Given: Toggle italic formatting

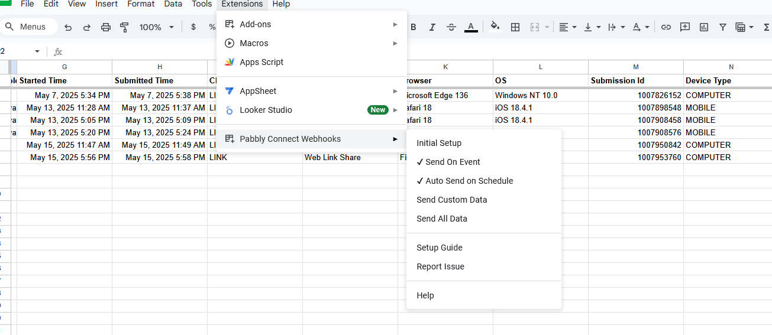Looking at the screenshot, I should pos(432,27).
